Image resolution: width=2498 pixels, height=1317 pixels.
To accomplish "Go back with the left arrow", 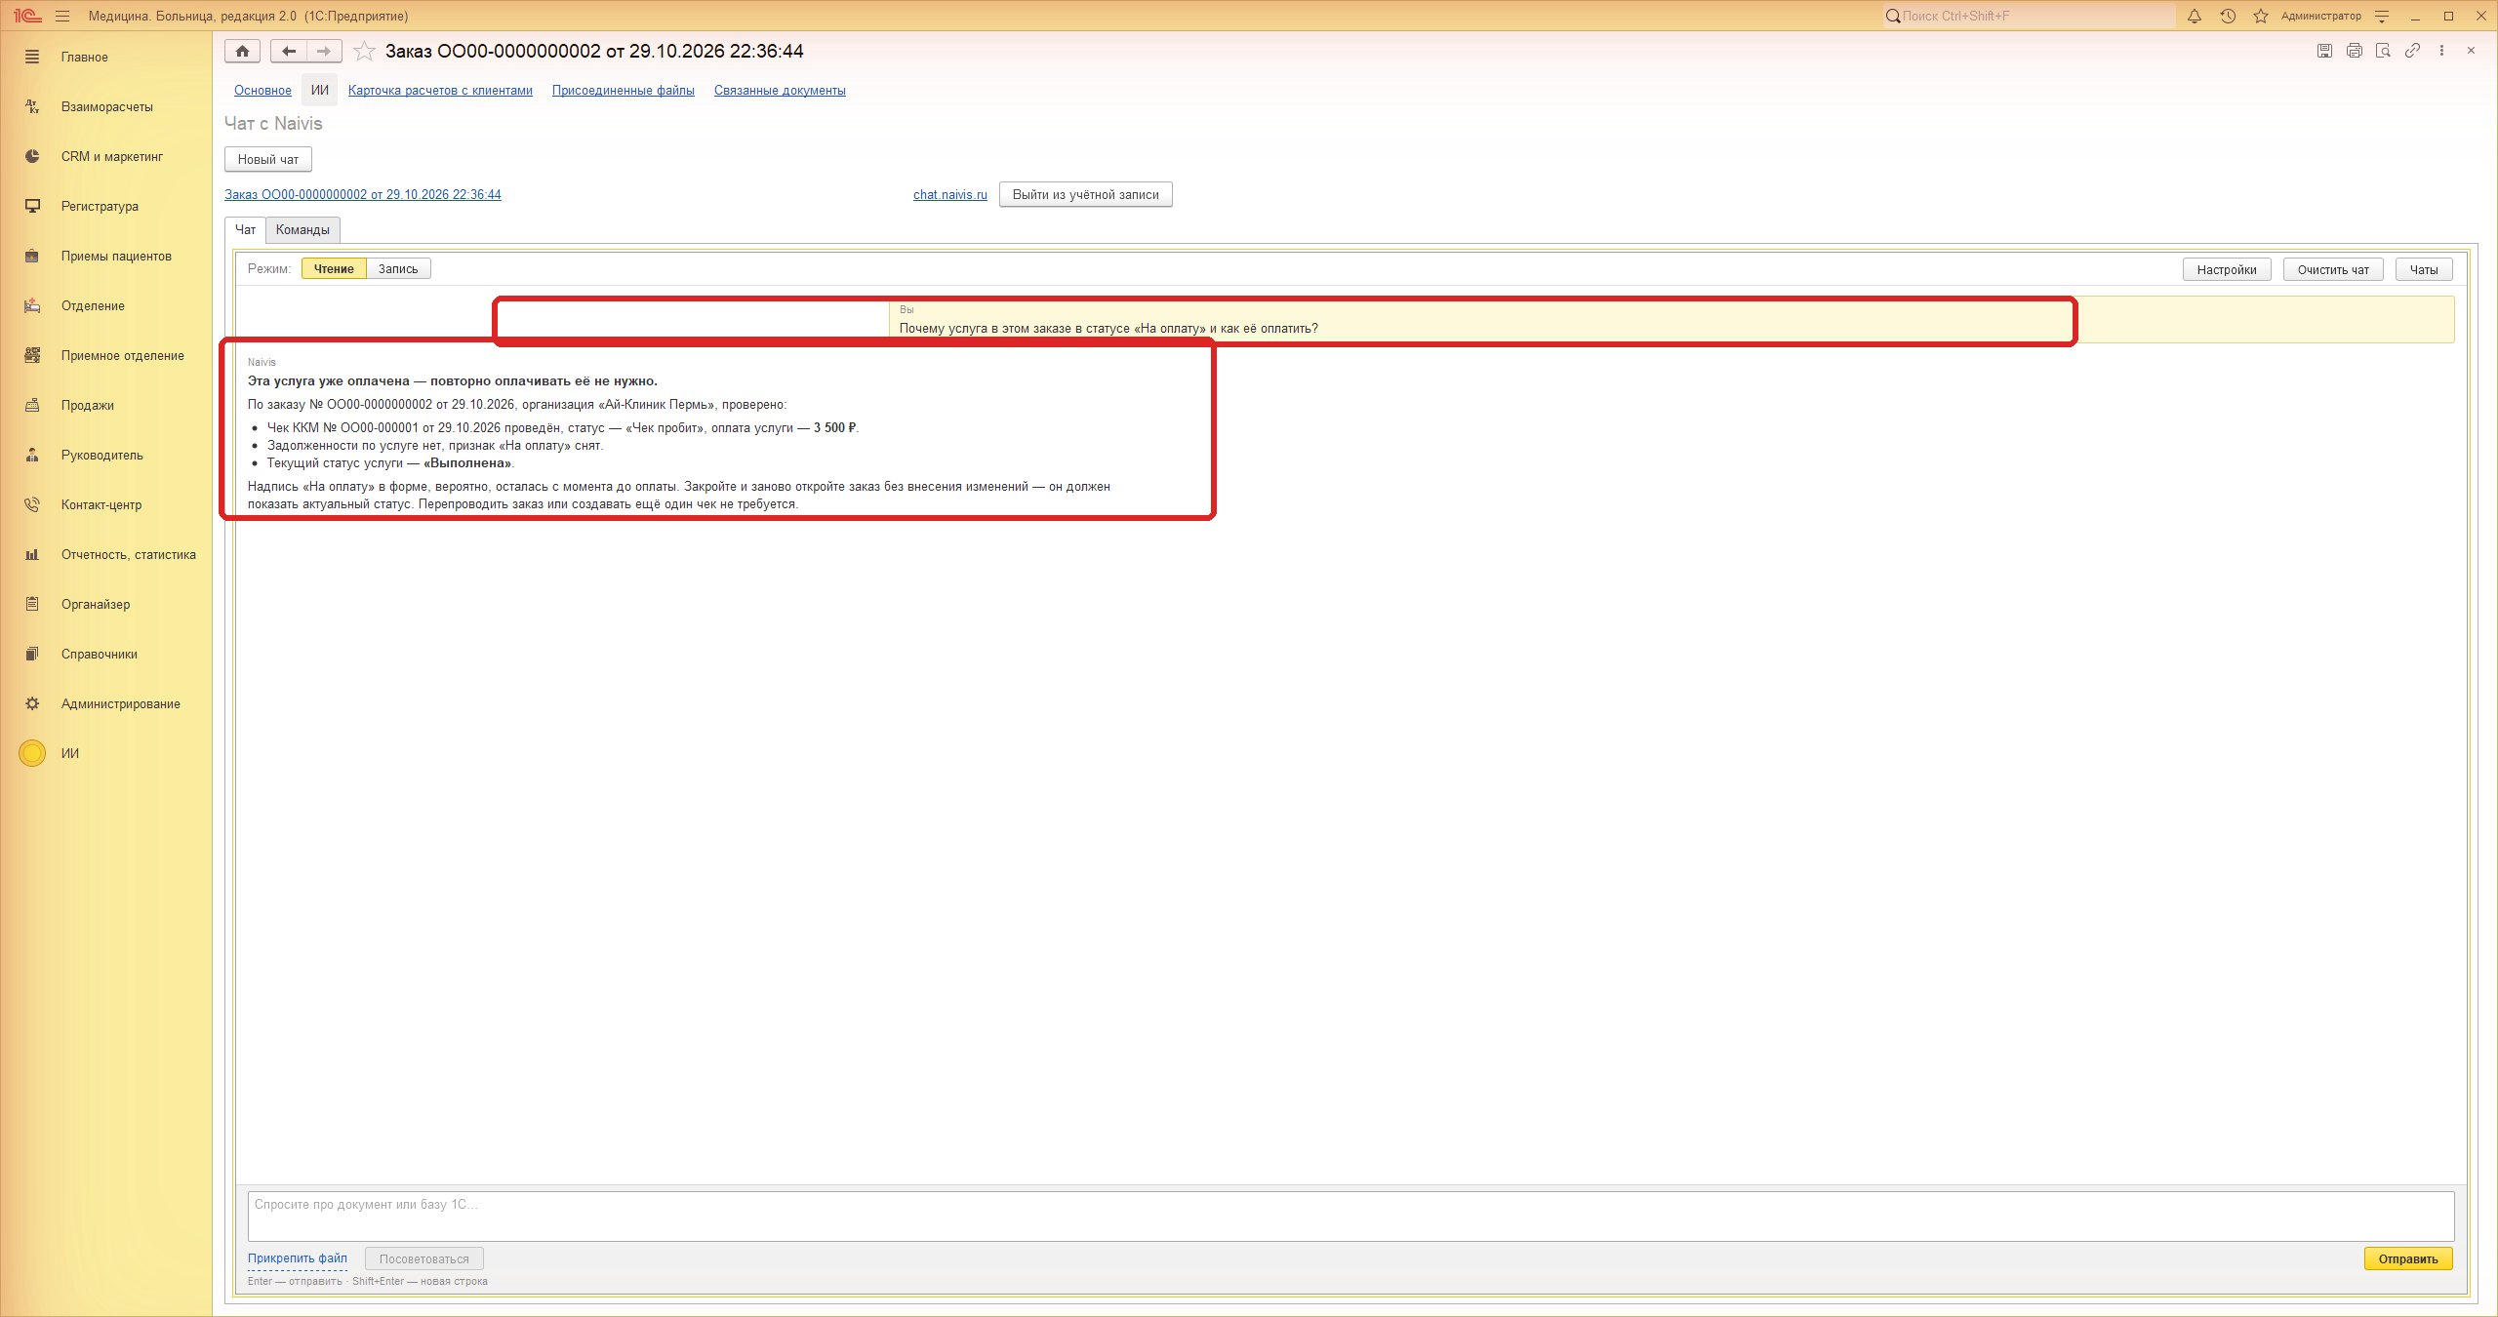I will 289,51.
